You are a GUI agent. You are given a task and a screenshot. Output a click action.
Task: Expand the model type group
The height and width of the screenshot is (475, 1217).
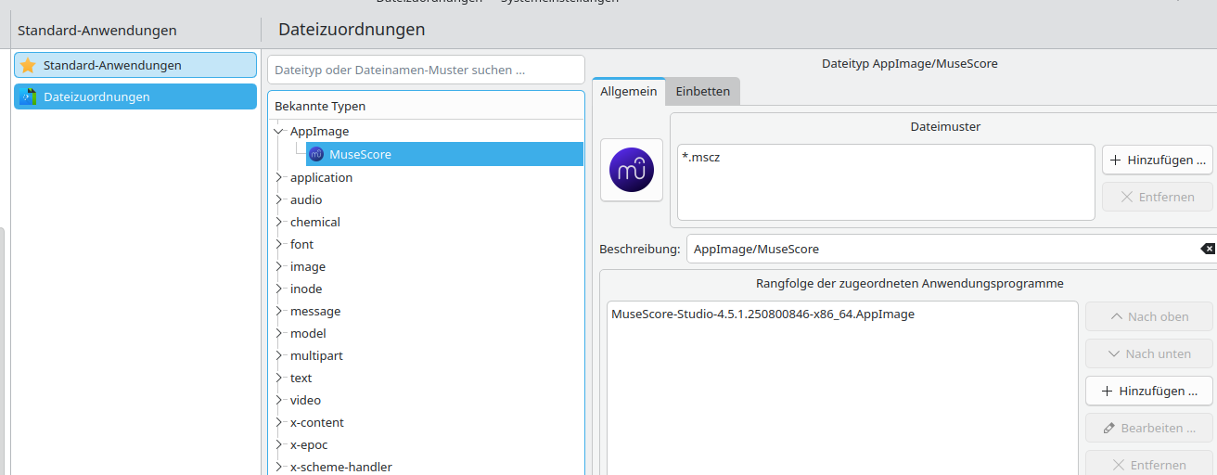pyautogui.click(x=278, y=333)
